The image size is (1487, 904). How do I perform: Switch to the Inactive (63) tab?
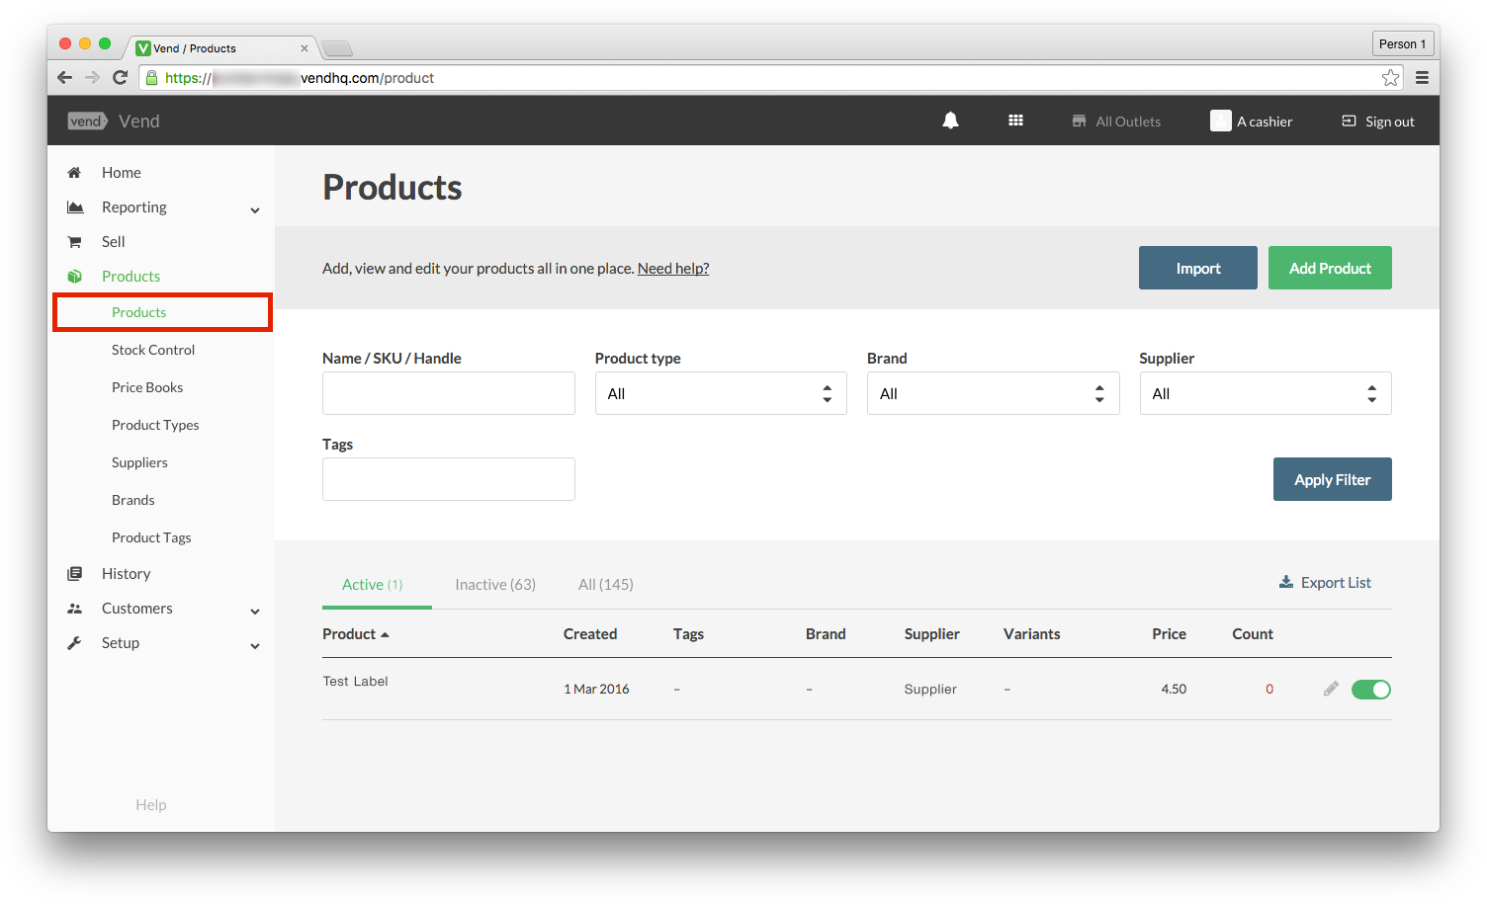click(x=495, y=585)
